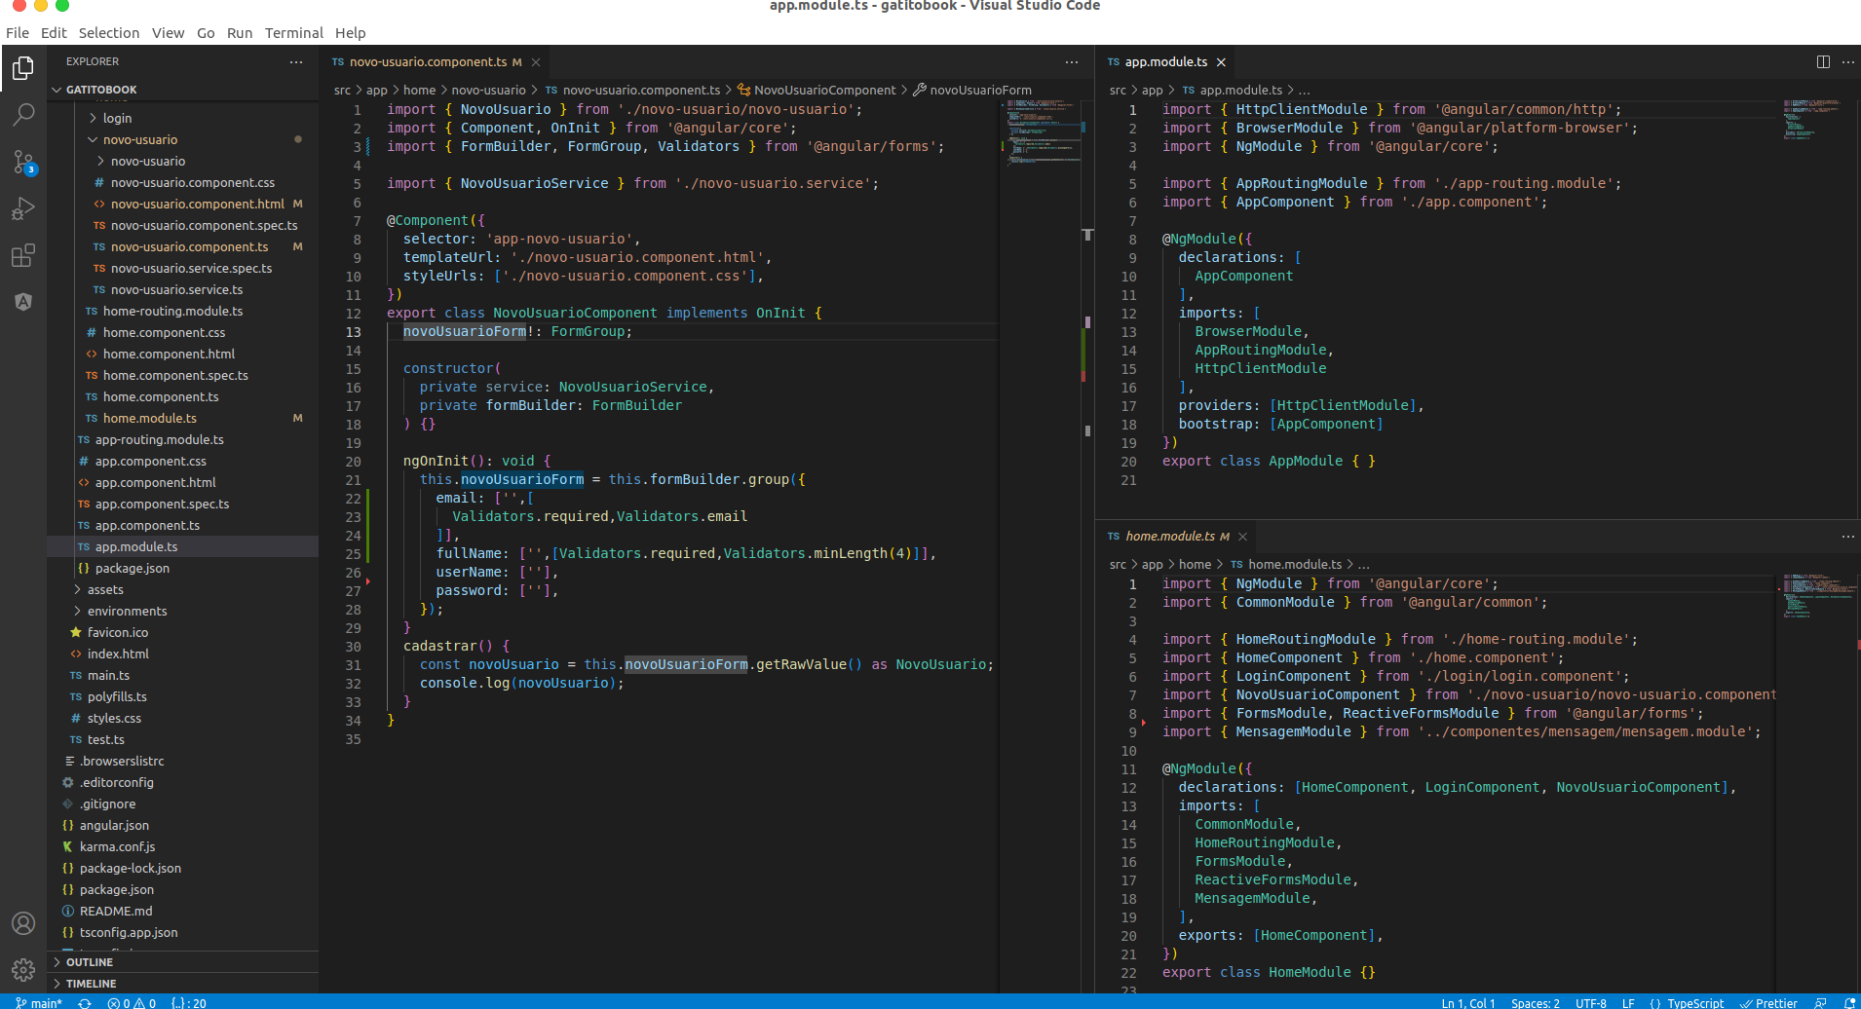Click the main* git branch indicator
This screenshot has height=1009, width=1861.
coord(39,1002)
